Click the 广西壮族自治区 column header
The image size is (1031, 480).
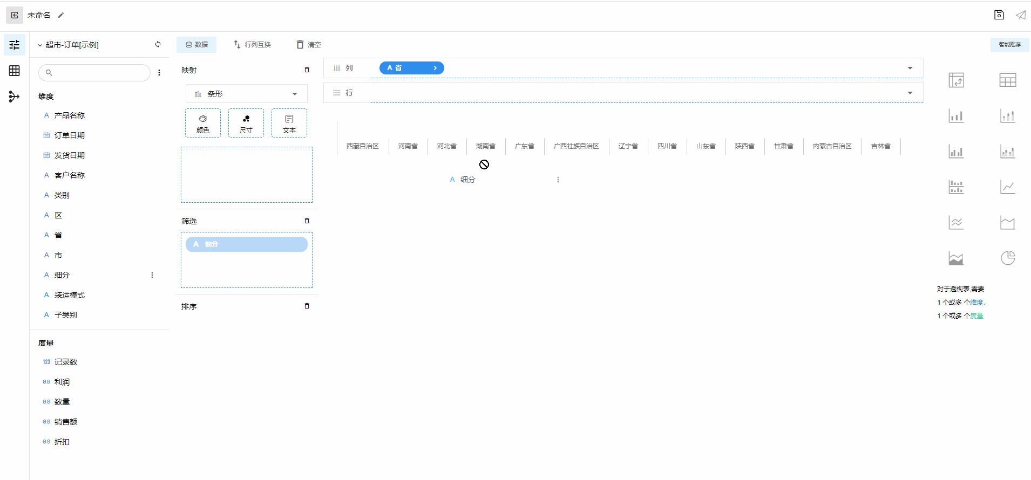point(576,146)
